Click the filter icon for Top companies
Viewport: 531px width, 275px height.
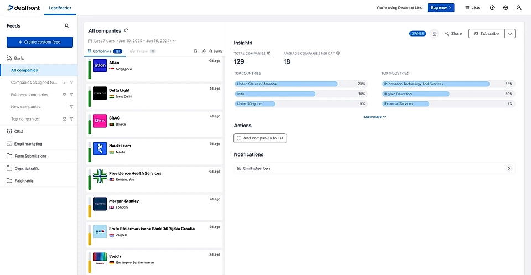[x=71, y=119]
